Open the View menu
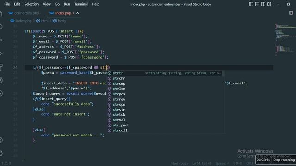Image resolution: width=296 pixels, height=166 pixels. 47,4
